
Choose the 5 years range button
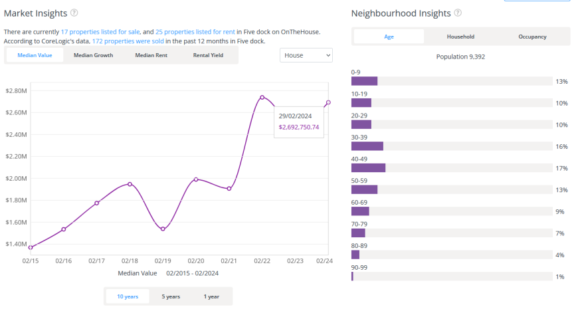[x=171, y=296]
